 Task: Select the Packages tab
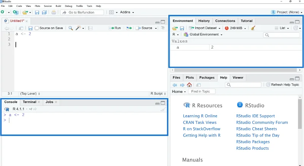click(207, 78)
